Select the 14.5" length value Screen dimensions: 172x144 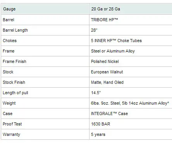tap(96, 93)
